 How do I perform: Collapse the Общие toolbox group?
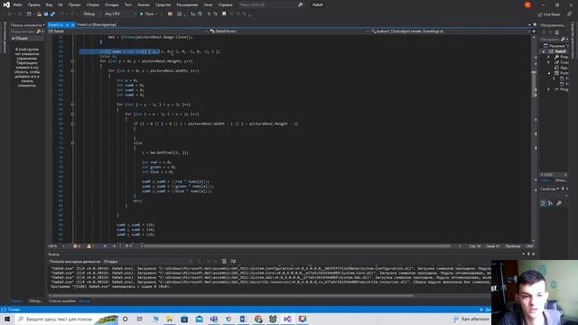click(14, 38)
